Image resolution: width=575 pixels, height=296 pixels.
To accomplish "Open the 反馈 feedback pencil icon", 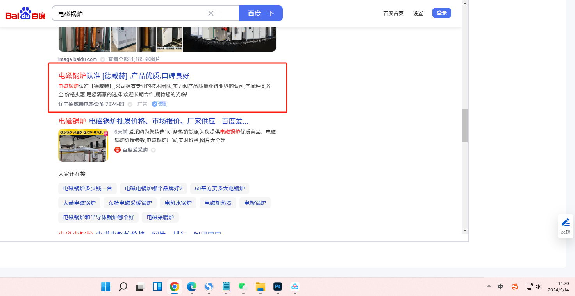I will (x=565, y=222).
